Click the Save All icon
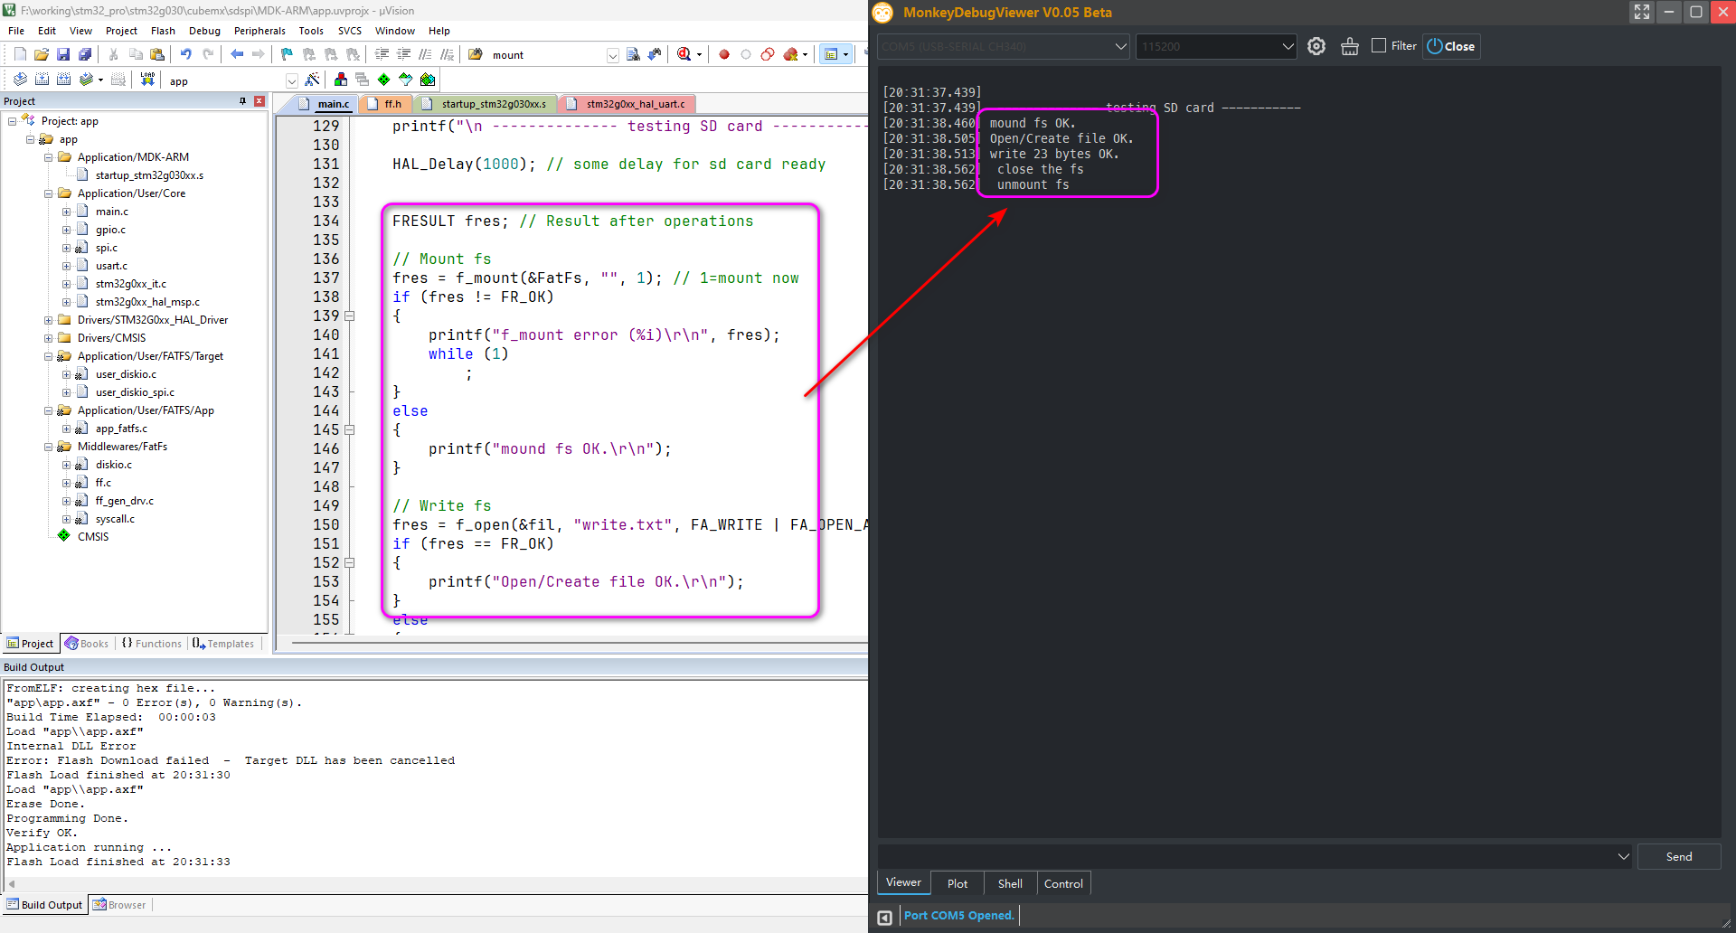The width and height of the screenshot is (1736, 933). point(85,54)
